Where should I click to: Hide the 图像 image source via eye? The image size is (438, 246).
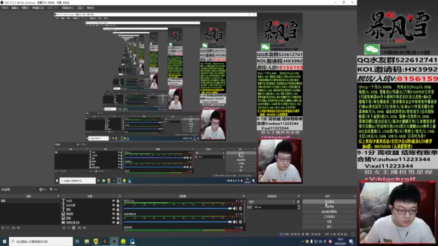(x=113, y=218)
